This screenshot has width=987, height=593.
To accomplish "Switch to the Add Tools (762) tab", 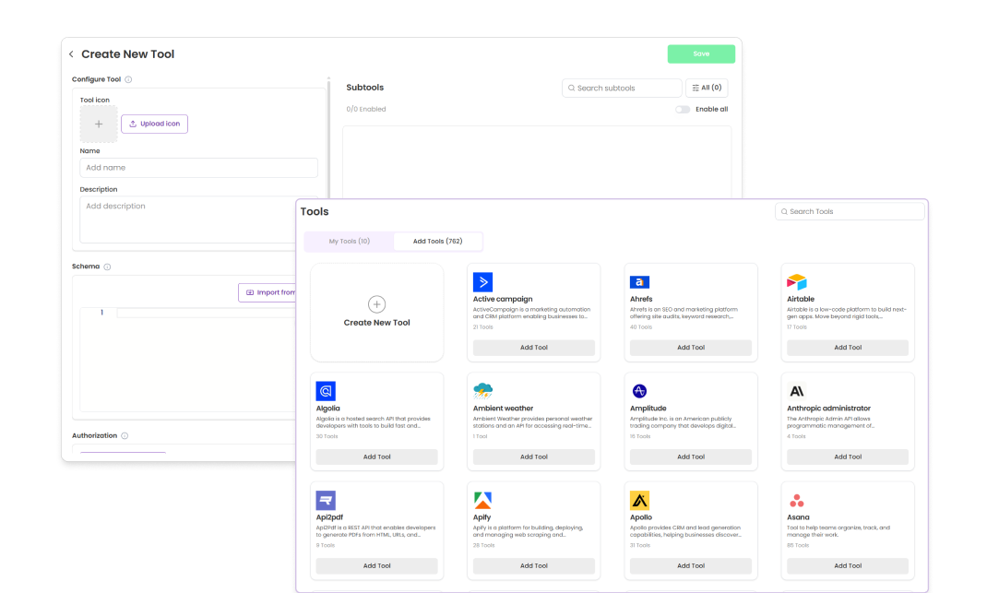I will click(437, 241).
